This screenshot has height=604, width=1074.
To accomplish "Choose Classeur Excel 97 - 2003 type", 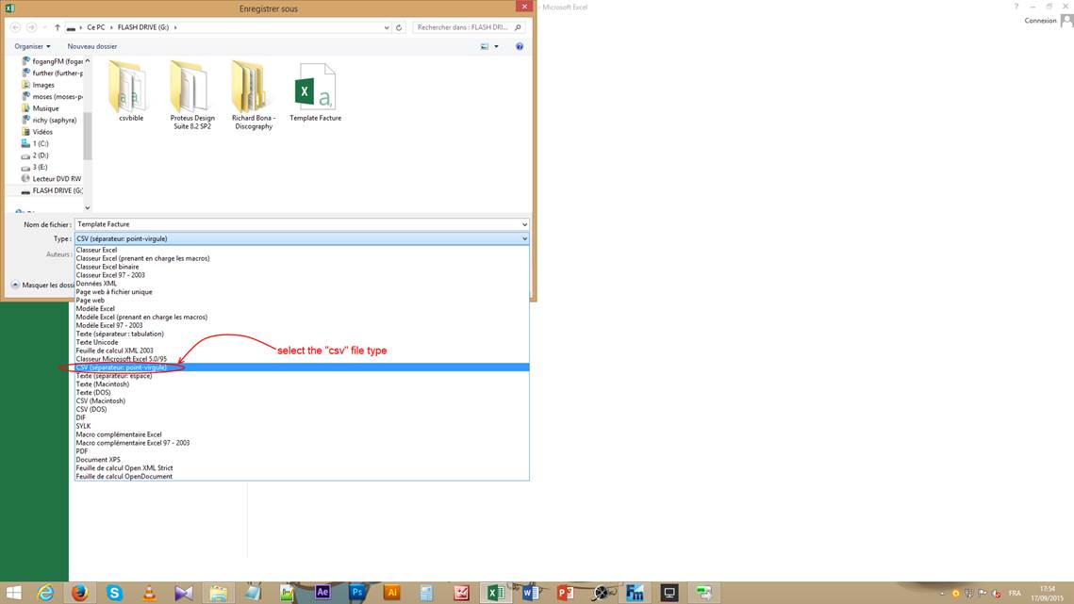I will tap(302, 275).
